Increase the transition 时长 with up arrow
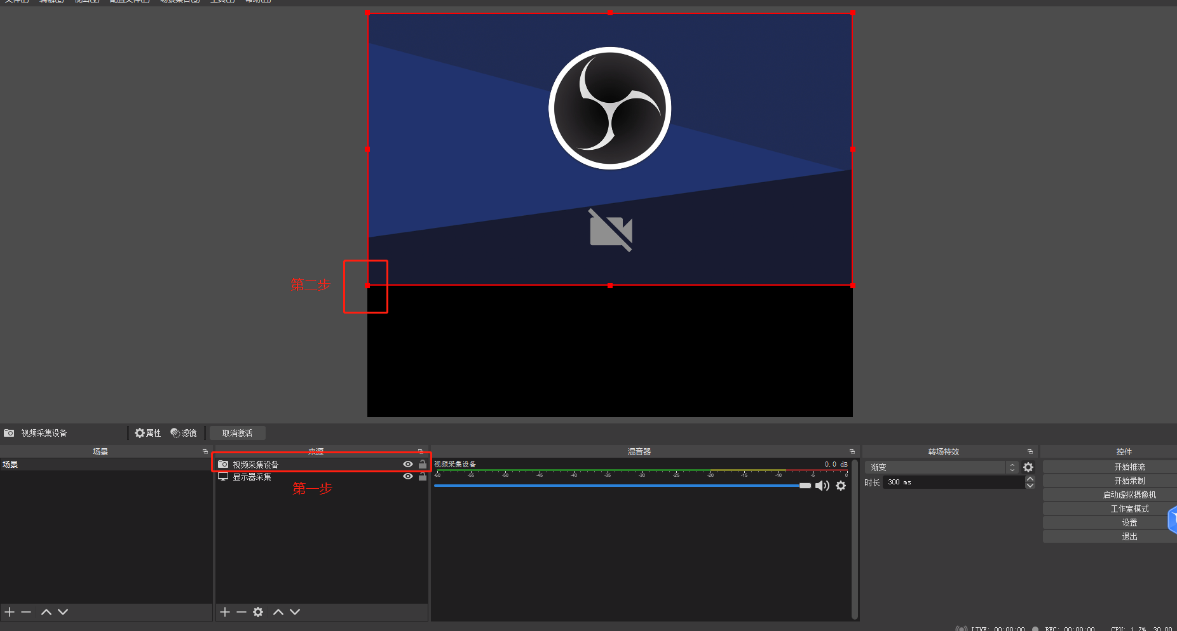Screen dimensions: 1177x631 [1030, 479]
